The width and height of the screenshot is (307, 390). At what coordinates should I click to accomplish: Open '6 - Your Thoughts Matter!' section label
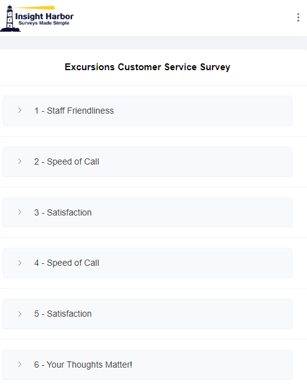83,365
